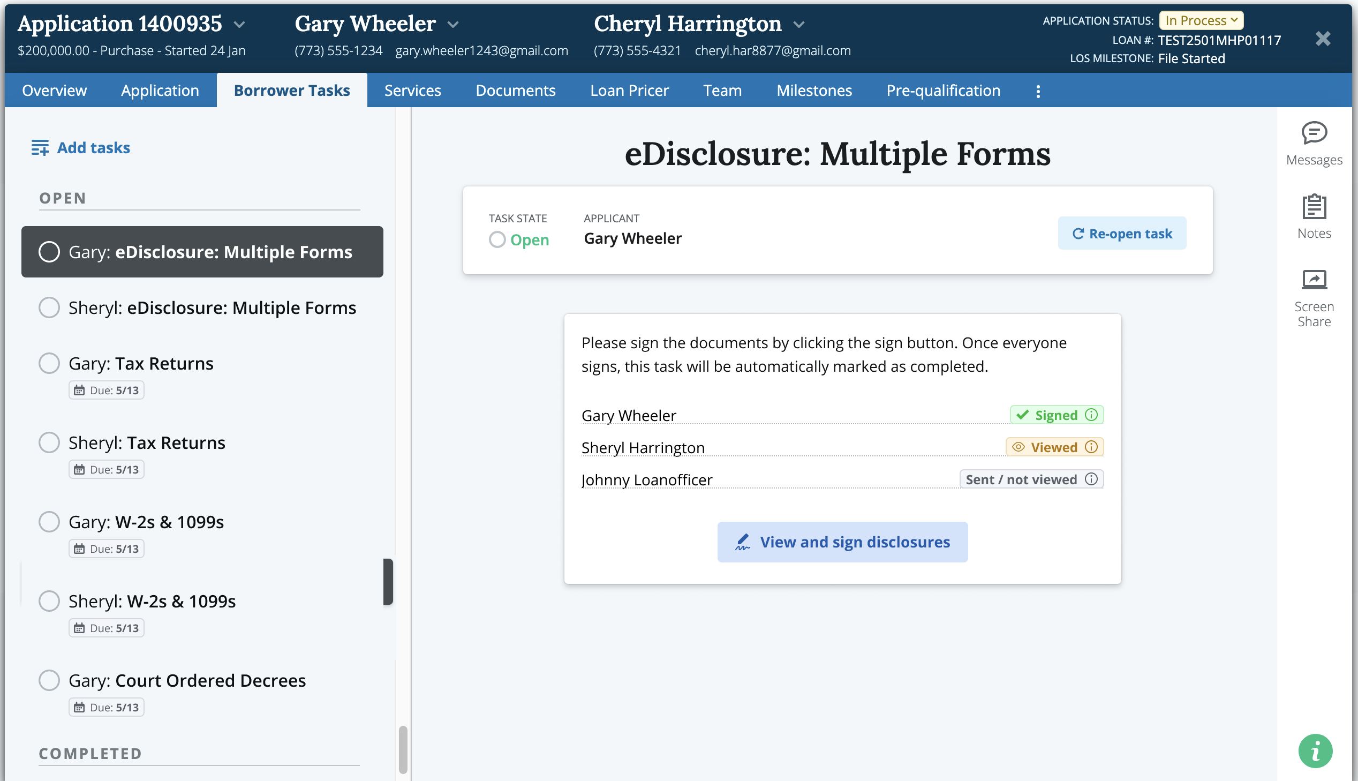Check Gary: Court Ordered Decrees task circle
Screen dimensions: 1358x781
pos(49,680)
